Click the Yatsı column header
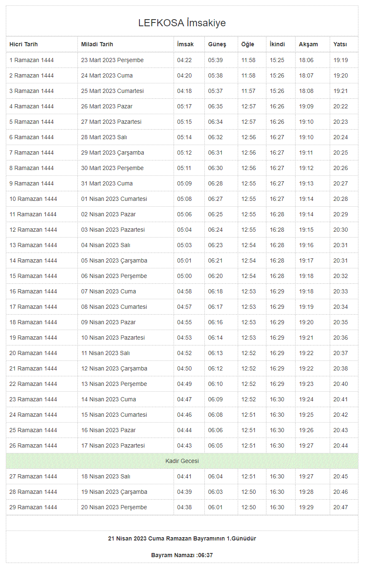This screenshot has height=573, width=368. 340,44
